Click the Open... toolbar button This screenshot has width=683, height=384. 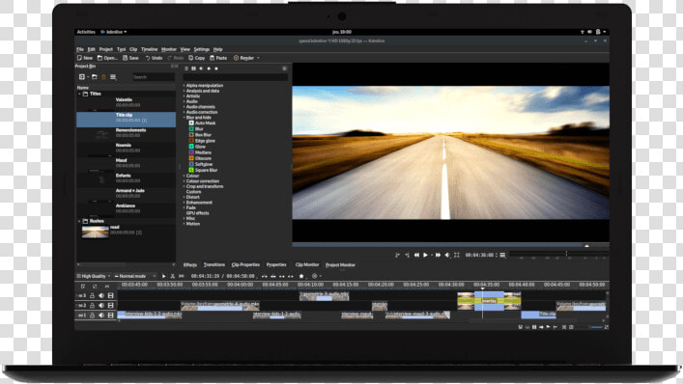pos(107,58)
